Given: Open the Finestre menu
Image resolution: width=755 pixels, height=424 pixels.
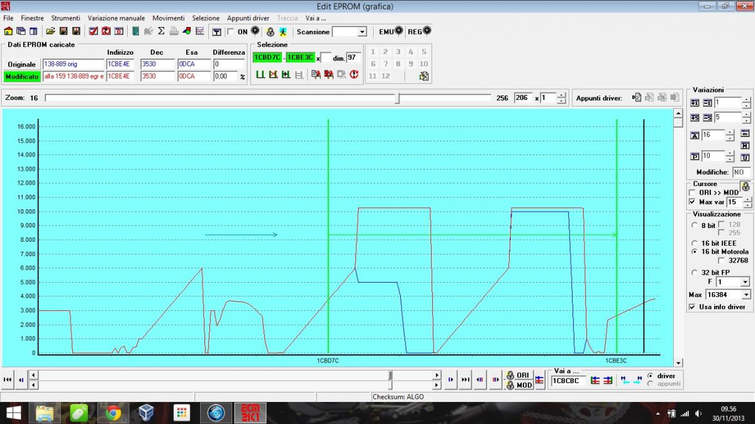Looking at the screenshot, I should (31, 18).
